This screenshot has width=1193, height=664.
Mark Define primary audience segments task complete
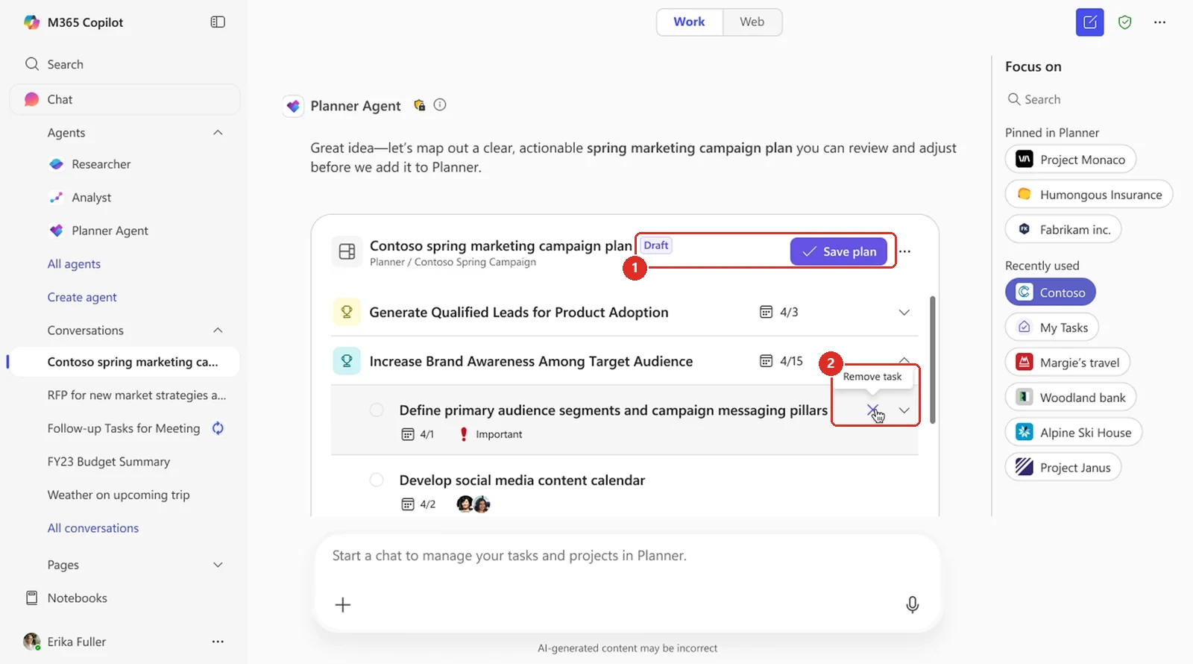tap(377, 410)
